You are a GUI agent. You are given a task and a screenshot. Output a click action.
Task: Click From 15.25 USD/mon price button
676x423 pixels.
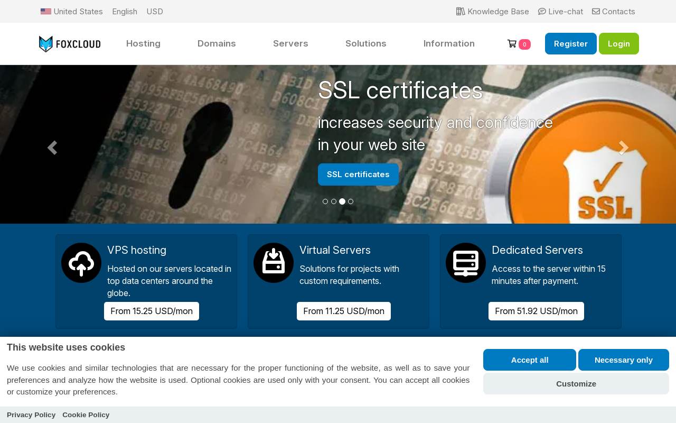pos(152,311)
